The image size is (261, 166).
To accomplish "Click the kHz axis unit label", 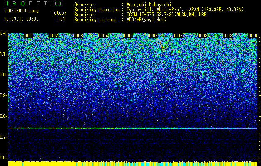I will coord(4,34).
